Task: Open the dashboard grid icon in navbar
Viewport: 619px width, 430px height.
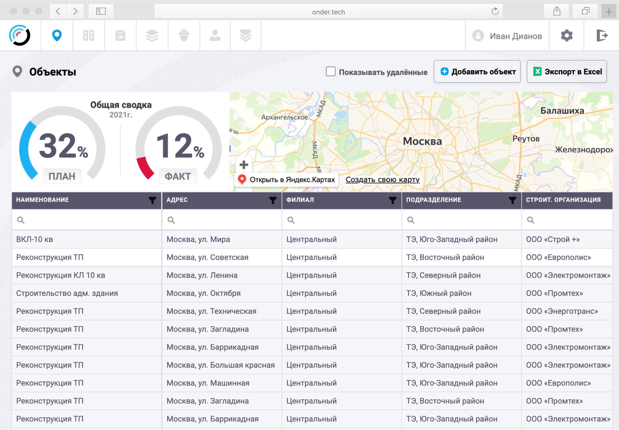Action: 88,35
